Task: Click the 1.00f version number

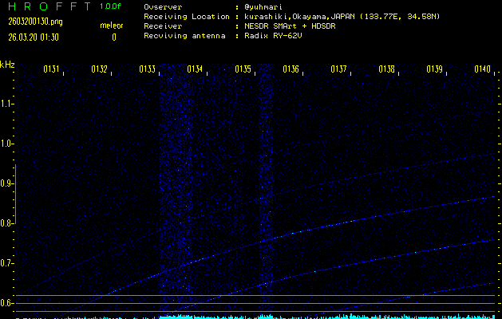Action: tap(111, 7)
